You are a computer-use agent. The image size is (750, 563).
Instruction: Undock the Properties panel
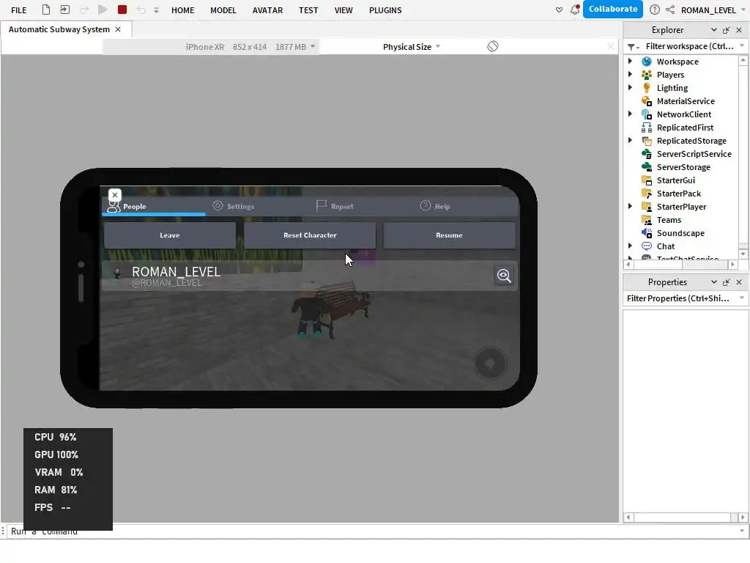[x=726, y=282]
